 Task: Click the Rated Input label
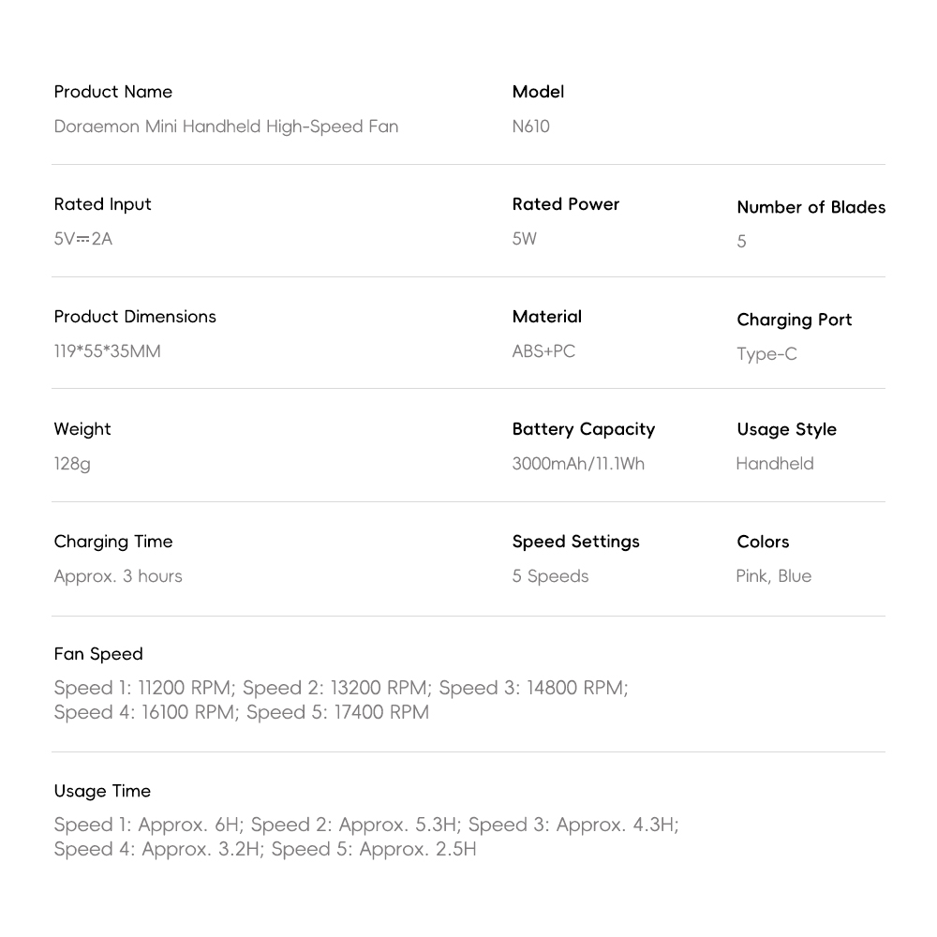pos(102,204)
